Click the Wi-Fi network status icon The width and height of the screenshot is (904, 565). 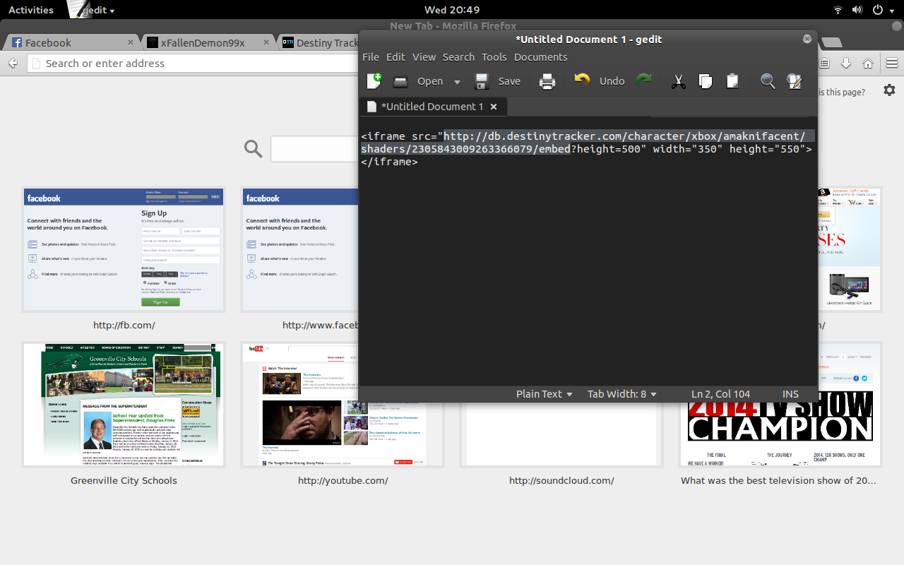pyautogui.click(x=838, y=10)
